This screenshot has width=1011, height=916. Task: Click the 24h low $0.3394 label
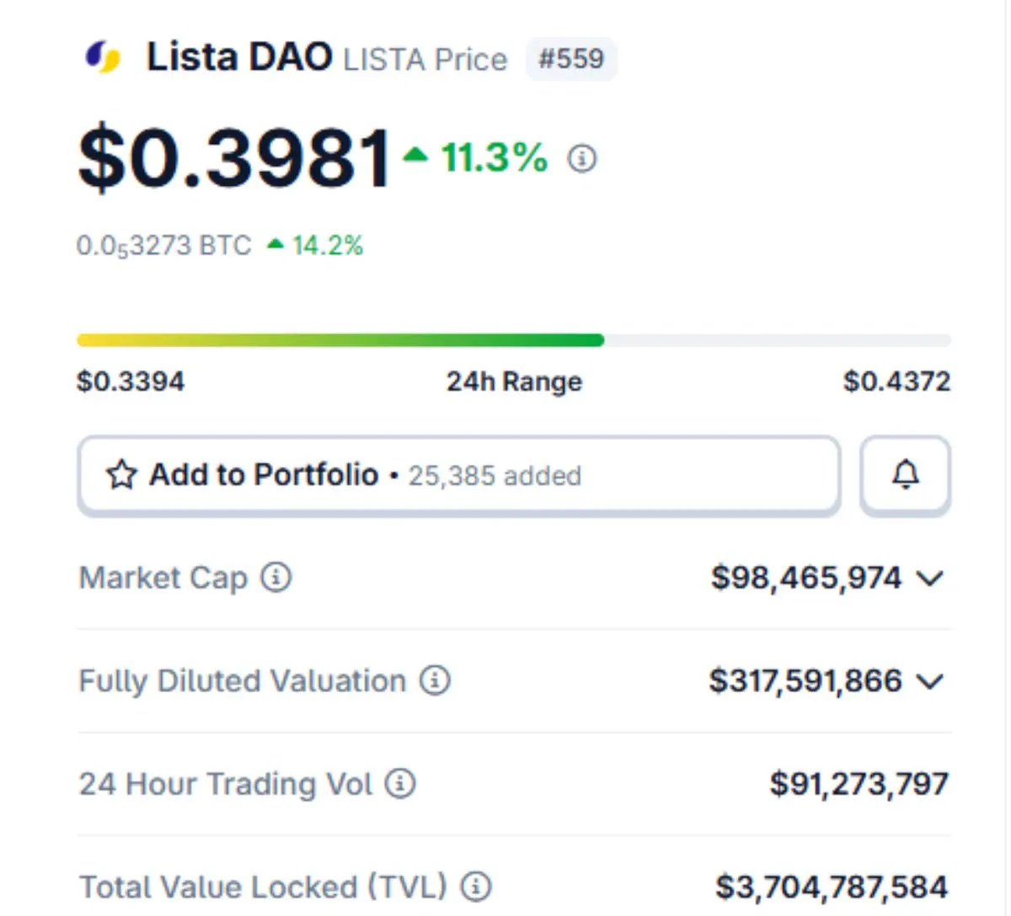tap(131, 381)
